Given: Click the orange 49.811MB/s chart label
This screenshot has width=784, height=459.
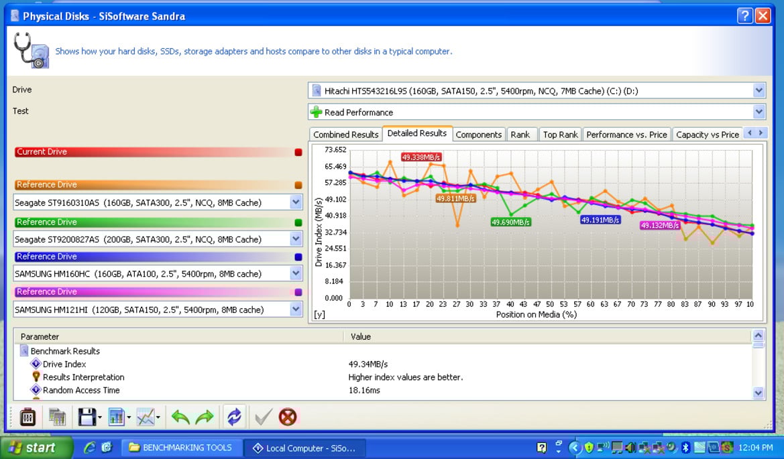Looking at the screenshot, I should [x=455, y=198].
